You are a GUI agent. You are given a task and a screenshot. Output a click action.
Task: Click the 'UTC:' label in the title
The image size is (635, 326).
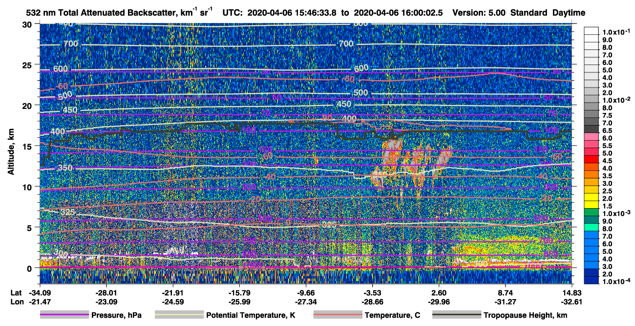coord(232,13)
